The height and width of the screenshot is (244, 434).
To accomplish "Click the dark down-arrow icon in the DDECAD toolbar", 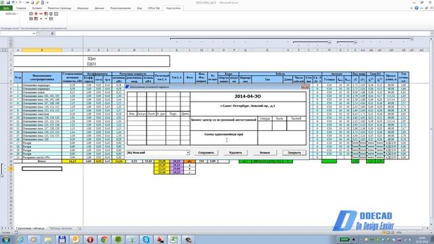I will point(46,19).
